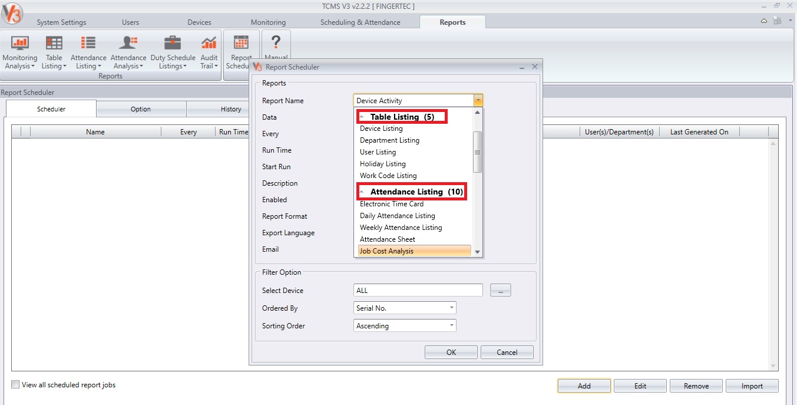Choose Work Code Listing from the list
This screenshot has height=405, width=797.
pyautogui.click(x=388, y=176)
